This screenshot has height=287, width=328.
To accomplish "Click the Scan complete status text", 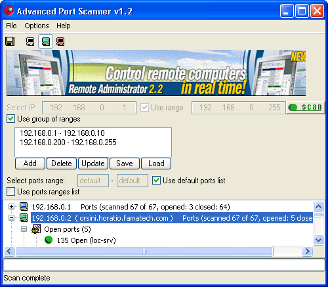I will point(27,278).
